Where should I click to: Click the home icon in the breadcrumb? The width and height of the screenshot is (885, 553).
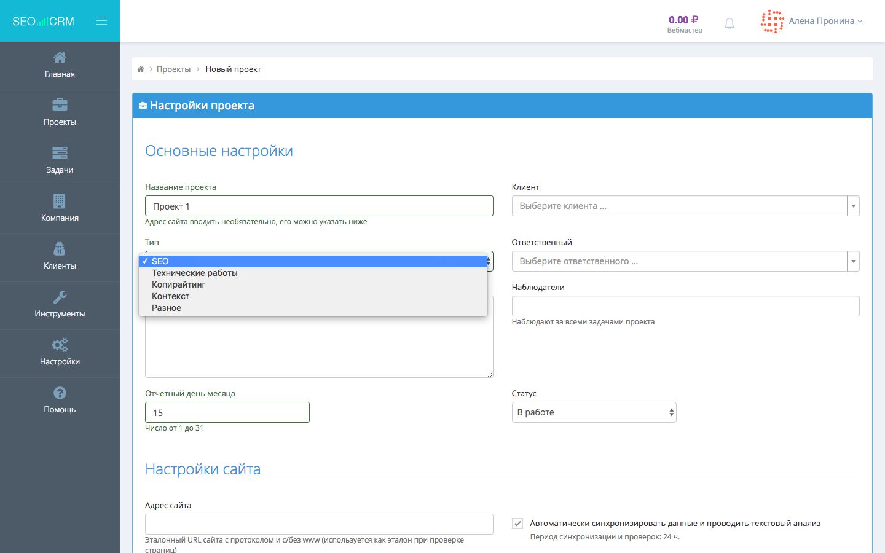[141, 69]
